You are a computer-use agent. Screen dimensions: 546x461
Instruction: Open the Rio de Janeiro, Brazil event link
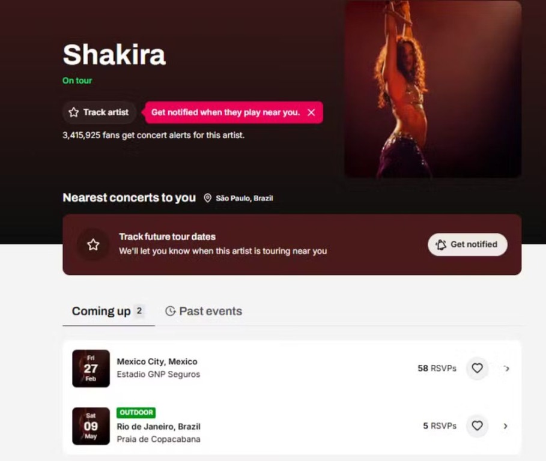pyautogui.click(x=159, y=426)
